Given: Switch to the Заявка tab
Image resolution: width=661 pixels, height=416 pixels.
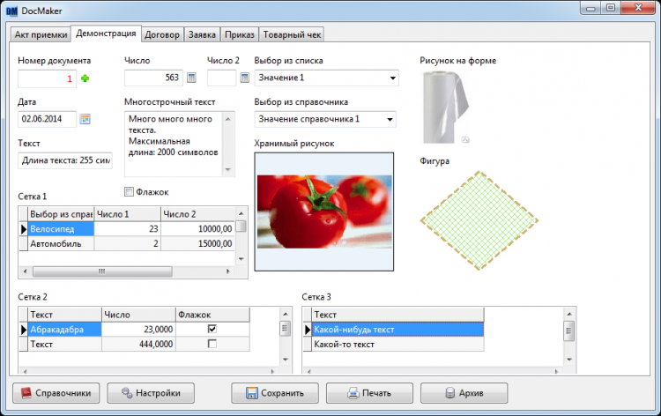Looking at the screenshot, I should pos(202,34).
